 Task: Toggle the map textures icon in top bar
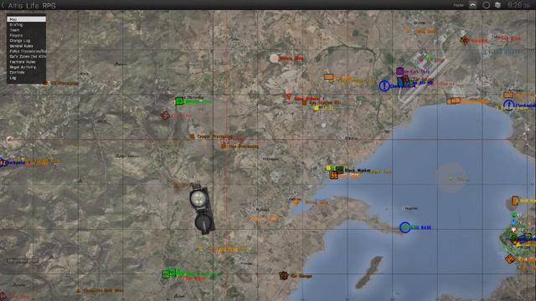click(x=472, y=5)
